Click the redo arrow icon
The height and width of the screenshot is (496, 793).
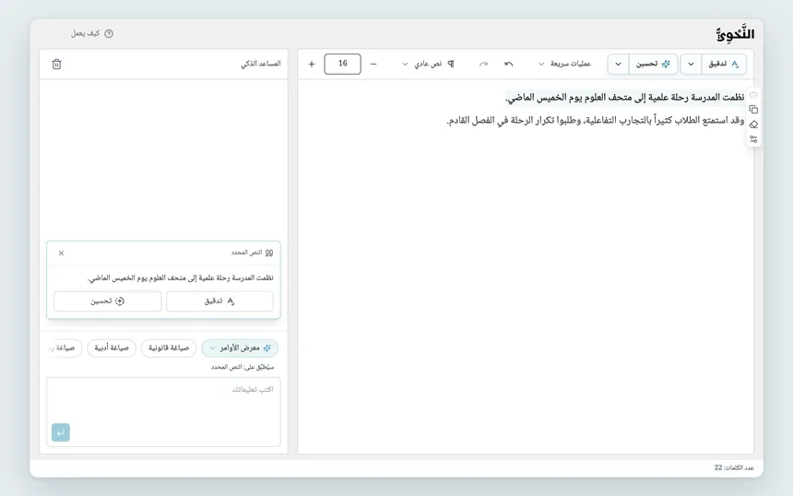483,64
